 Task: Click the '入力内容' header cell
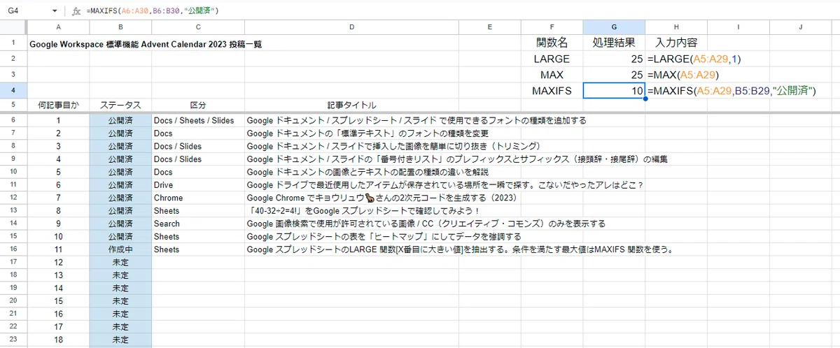[x=676, y=43]
